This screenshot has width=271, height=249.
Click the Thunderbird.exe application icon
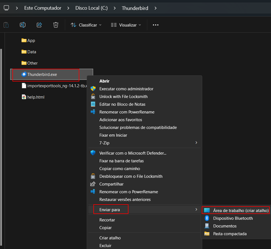[24, 74]
